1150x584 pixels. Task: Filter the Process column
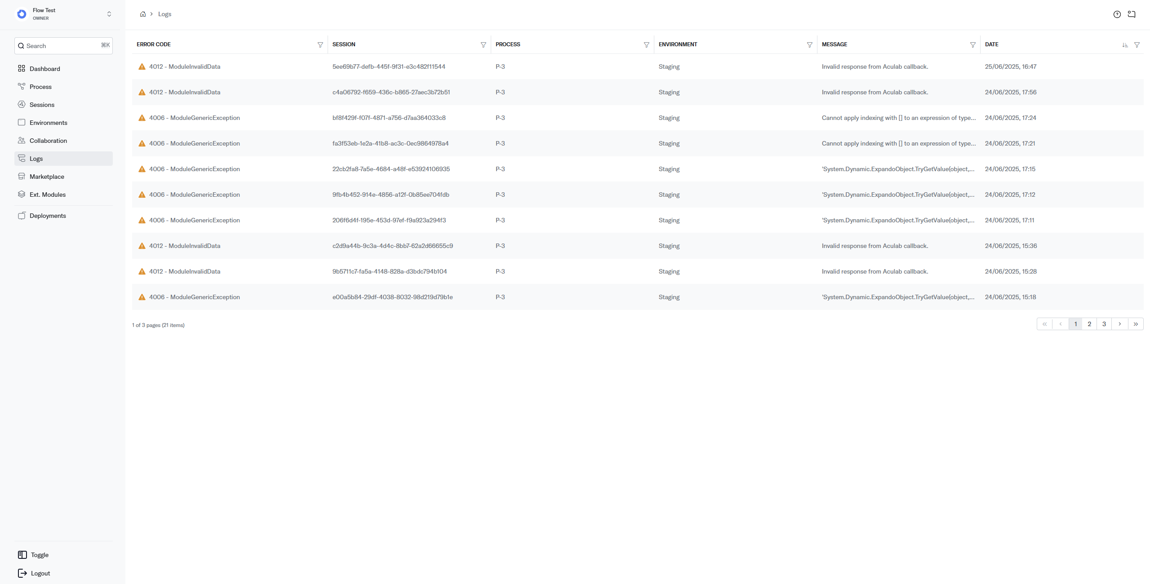[x=647, y=45]
